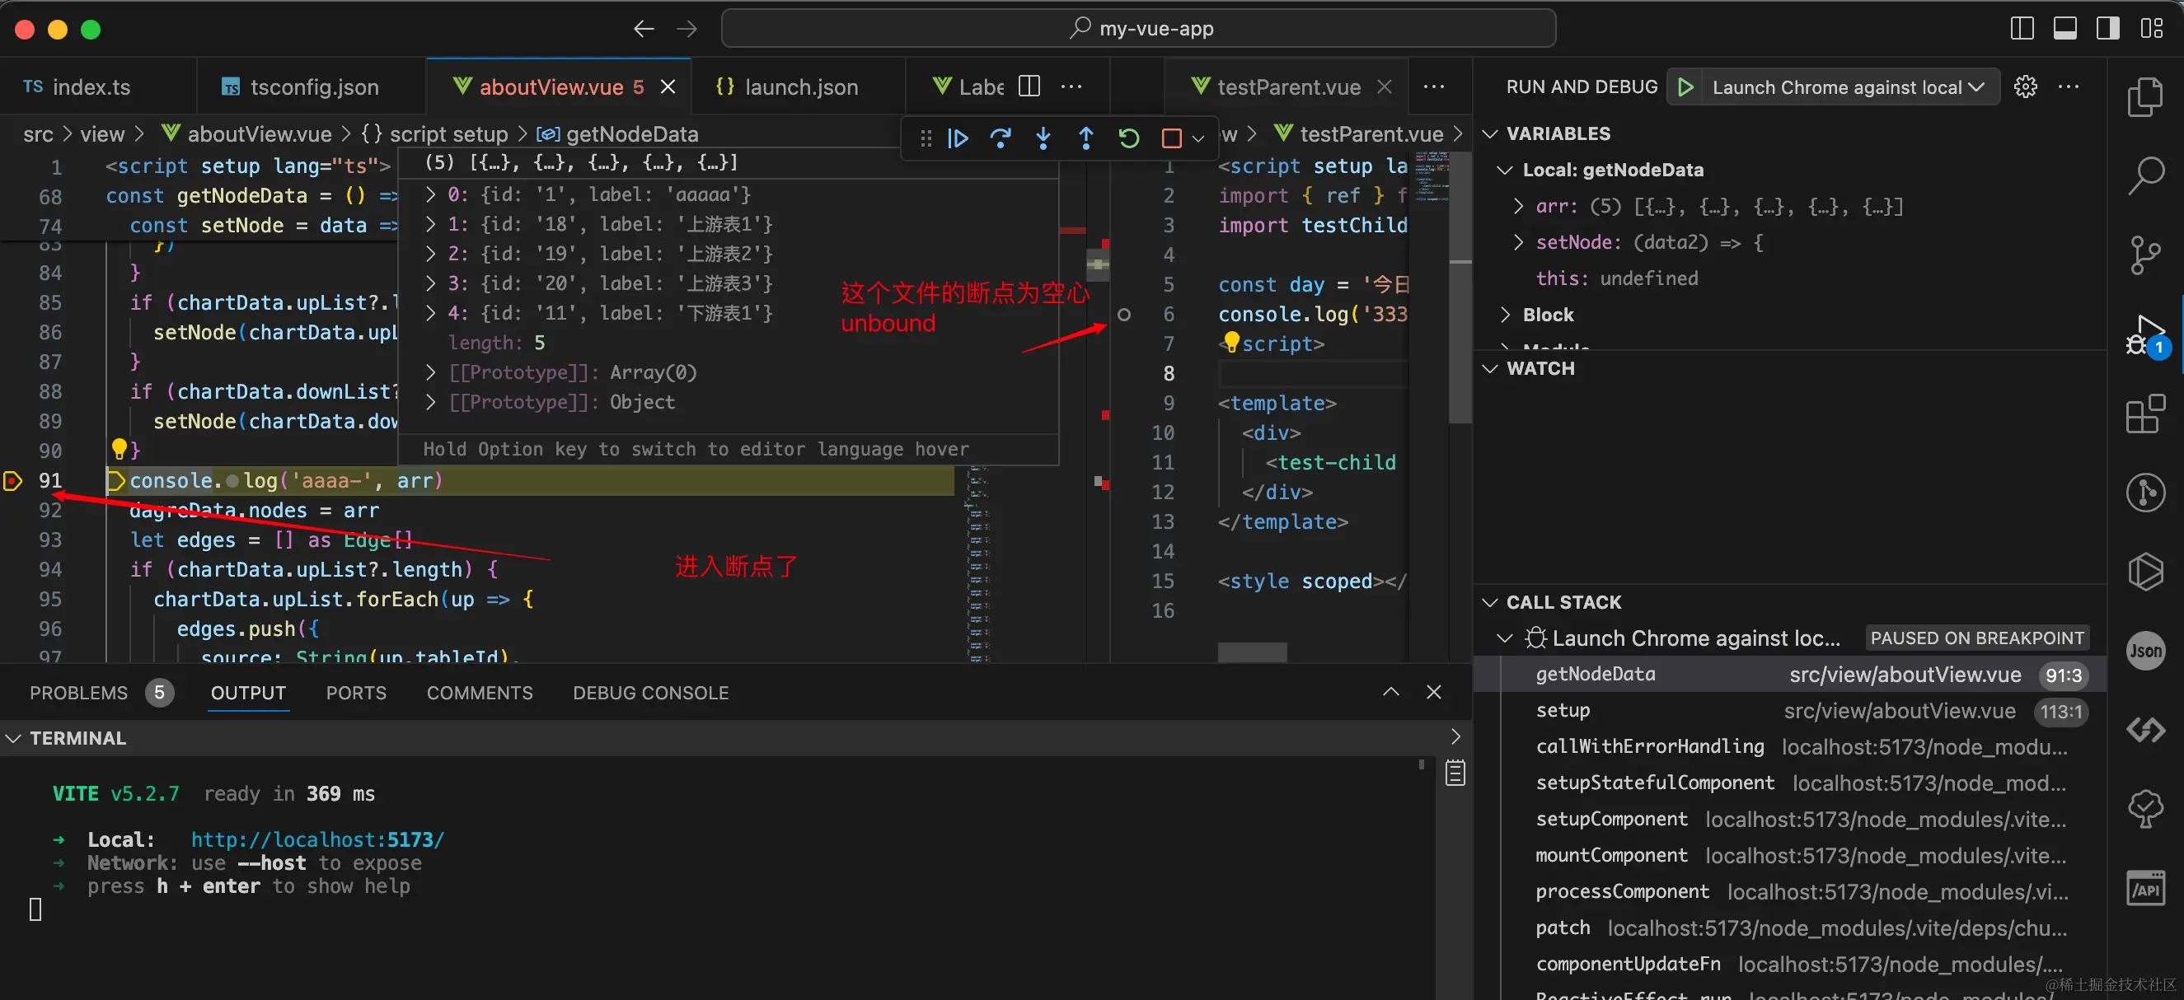Screen dimensions: 2184x1000
Task: Switch to the DEBUG CONSOLE tab
Action: click(650, 694)
